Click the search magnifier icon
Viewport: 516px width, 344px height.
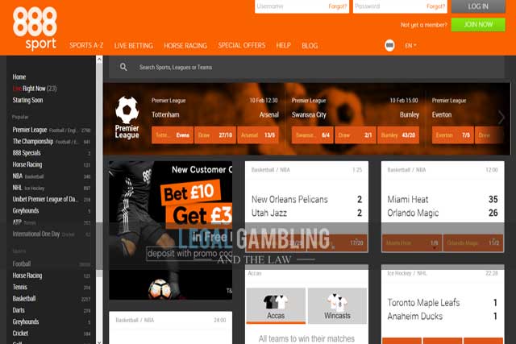tap(123, 67)
